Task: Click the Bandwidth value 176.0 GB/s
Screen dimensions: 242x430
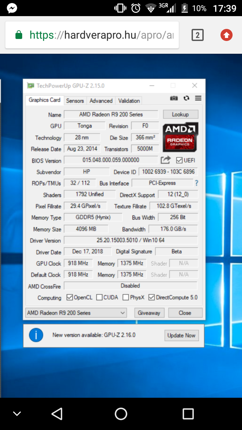Action: pyautogui.click(x=173, y=229)
